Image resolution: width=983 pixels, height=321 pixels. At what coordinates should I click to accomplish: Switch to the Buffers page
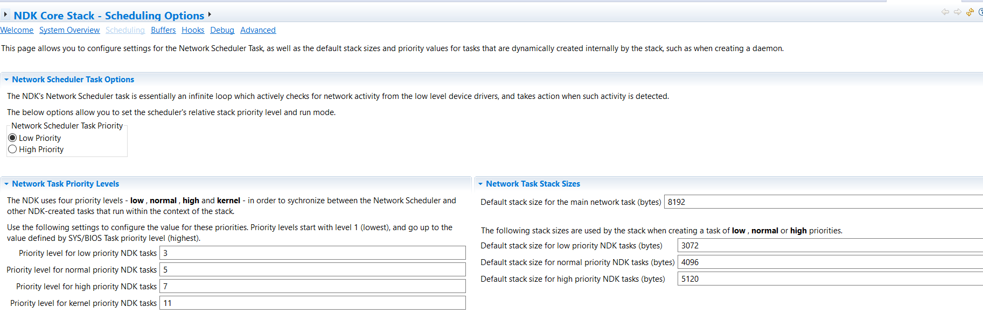[x=163, y=30]
